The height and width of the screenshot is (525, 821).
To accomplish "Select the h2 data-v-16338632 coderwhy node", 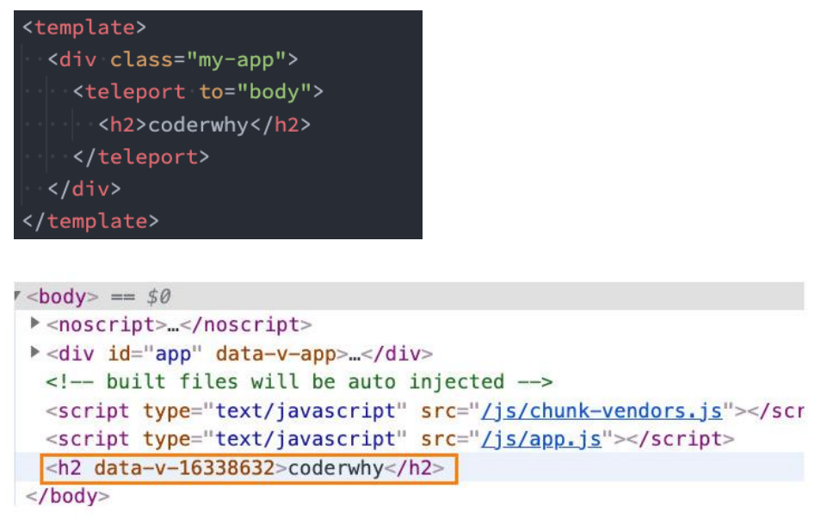I will (x=244, y=468).
